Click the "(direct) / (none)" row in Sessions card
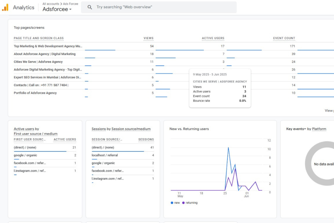Viewport: 334px width, 223px height. coord(123,147)
